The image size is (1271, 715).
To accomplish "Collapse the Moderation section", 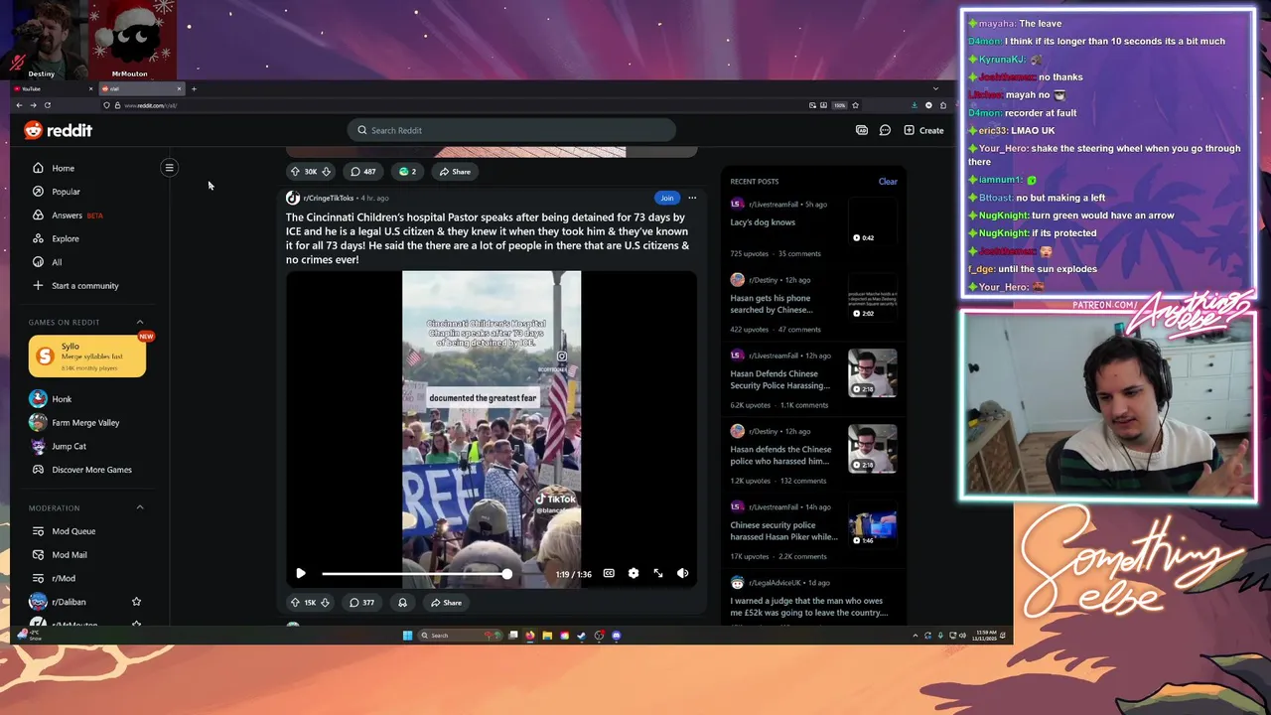I will (x=140, y=507).
